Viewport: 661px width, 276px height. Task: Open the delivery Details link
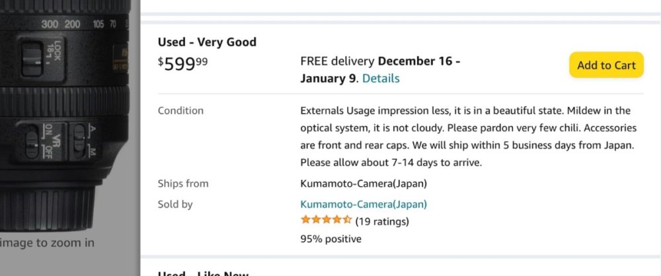point(381,79)
